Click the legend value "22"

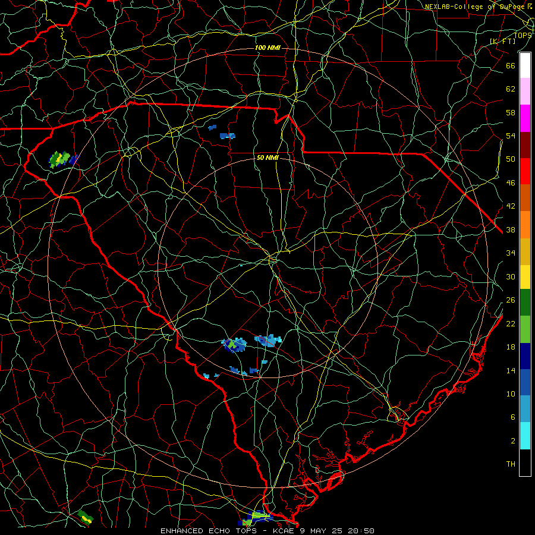pyautogui.click(x=511, y=323)
